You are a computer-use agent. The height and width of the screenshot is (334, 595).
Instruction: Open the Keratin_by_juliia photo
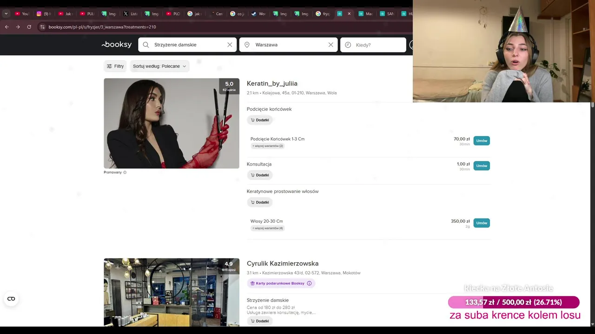coord(172,123)
